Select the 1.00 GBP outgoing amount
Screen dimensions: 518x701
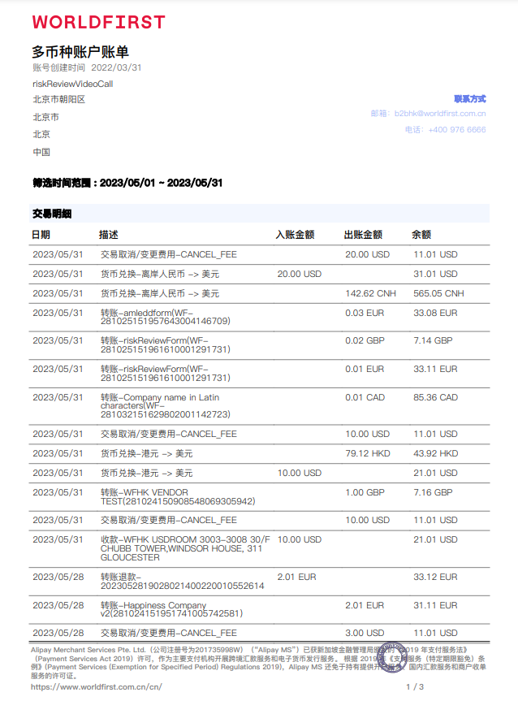(365, 493)
